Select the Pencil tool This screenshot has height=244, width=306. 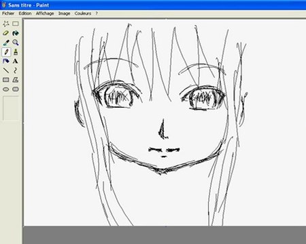point(6,52)
